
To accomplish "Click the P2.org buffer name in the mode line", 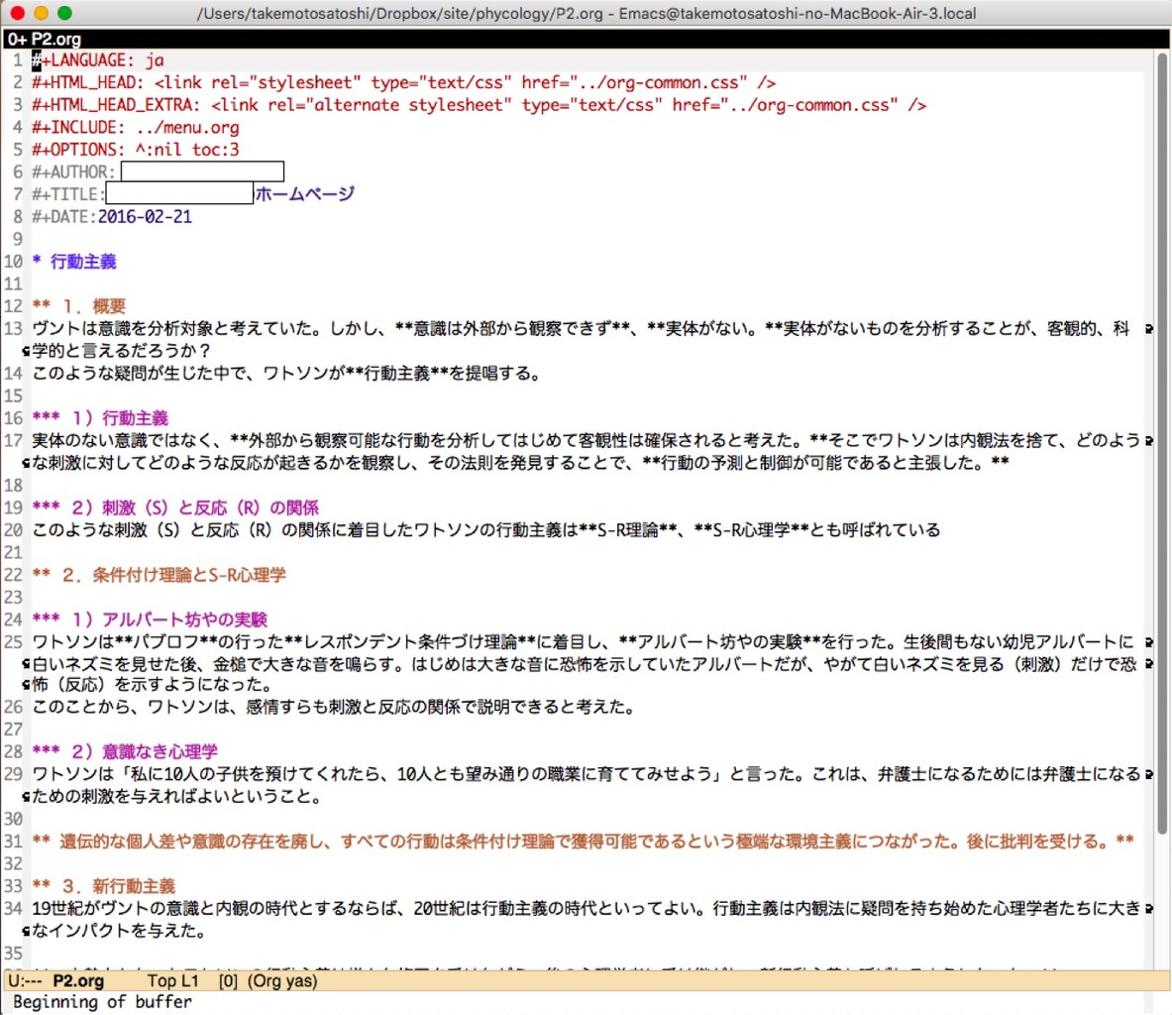I will tap(77, 981).
